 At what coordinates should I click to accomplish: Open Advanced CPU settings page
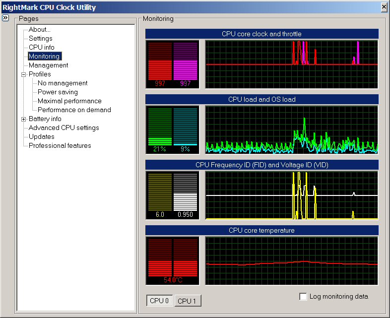[x=64, y=128]
